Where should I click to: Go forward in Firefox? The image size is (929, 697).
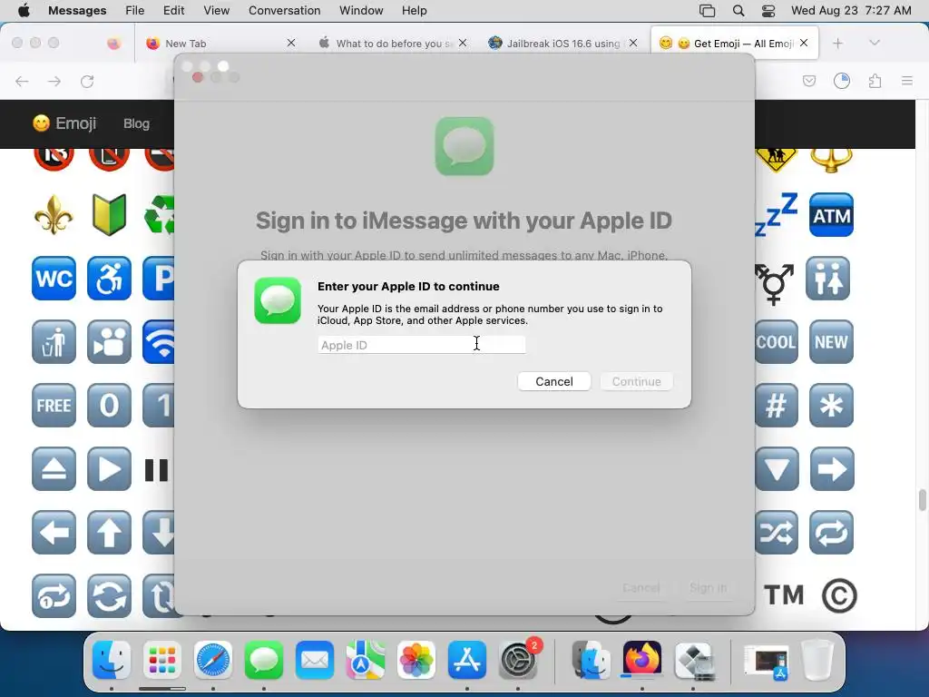(x=54, y=81)
